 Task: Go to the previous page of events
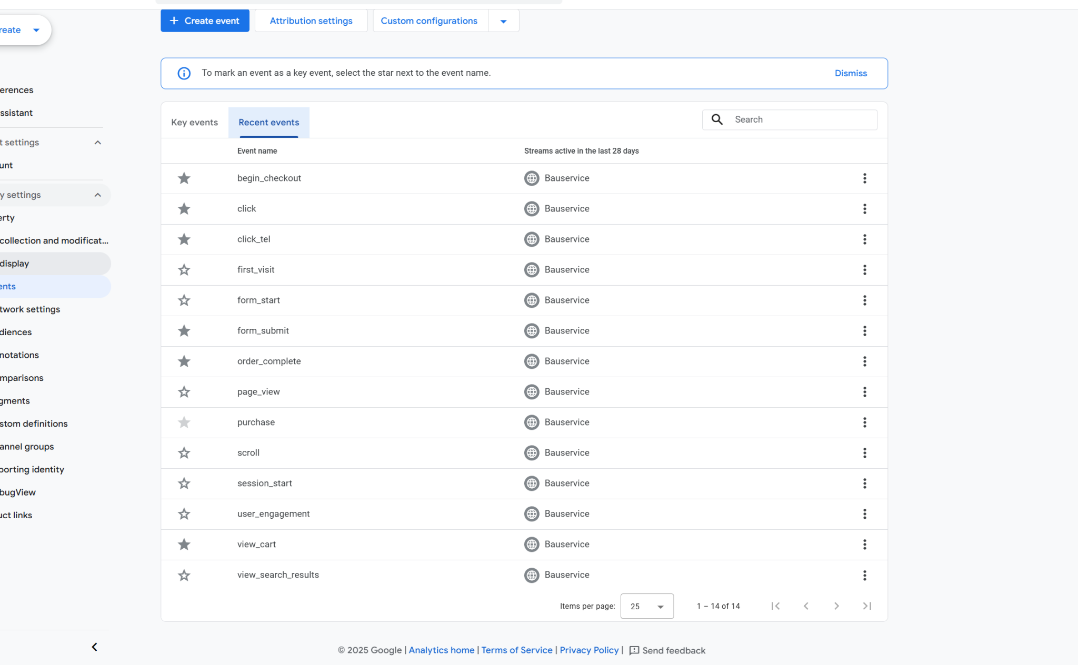[806, 606]
